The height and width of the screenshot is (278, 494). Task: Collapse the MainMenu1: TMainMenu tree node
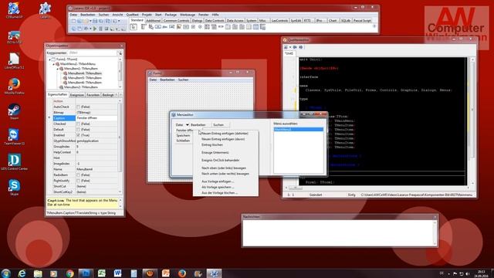point(53,64)
